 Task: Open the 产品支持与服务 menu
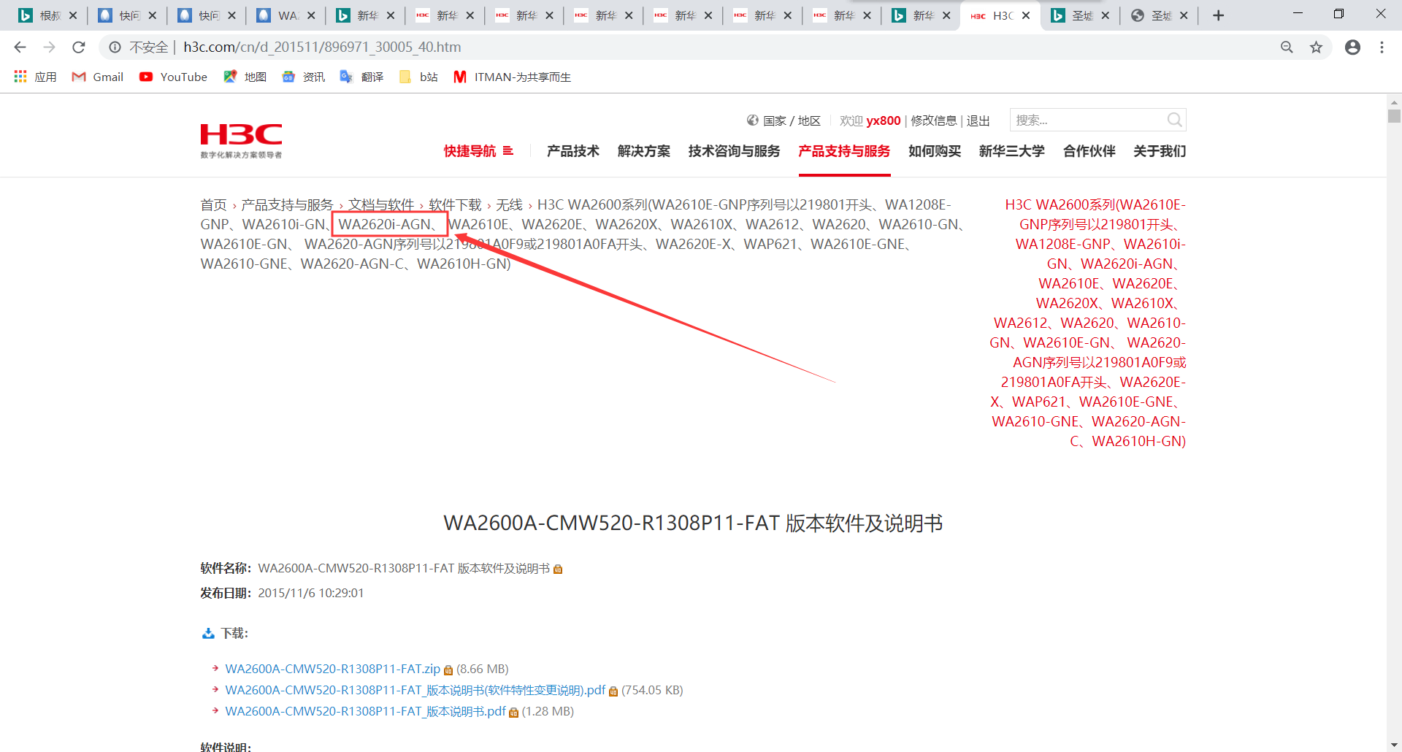coord(844,151)
